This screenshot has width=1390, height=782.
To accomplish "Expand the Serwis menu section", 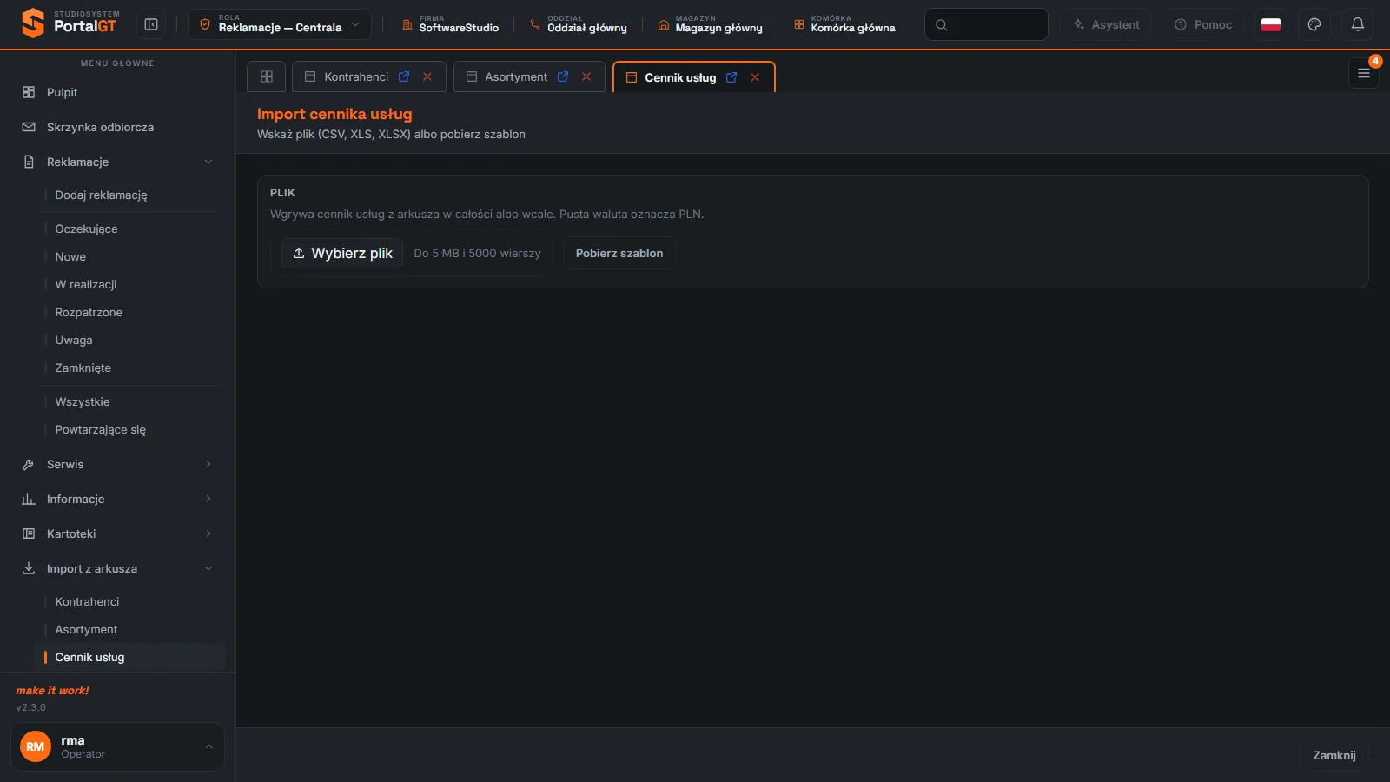I will (117, 464).
